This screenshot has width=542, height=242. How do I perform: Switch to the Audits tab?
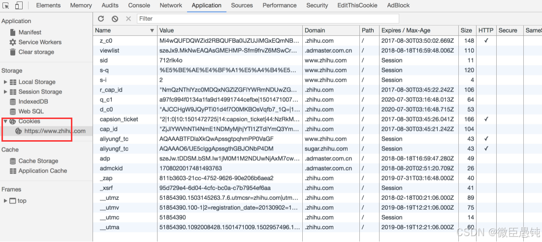(110, 5)
